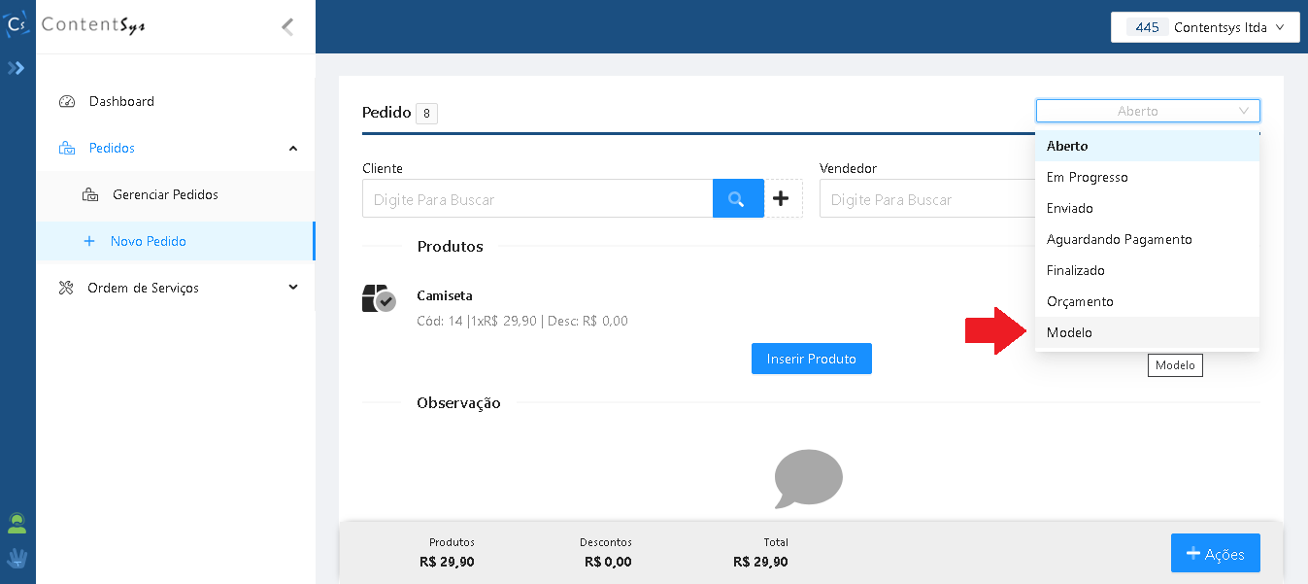Expand rail with double-arrow icon
The width and height of the screenshot is (1308, 584).
pos(17,68)
